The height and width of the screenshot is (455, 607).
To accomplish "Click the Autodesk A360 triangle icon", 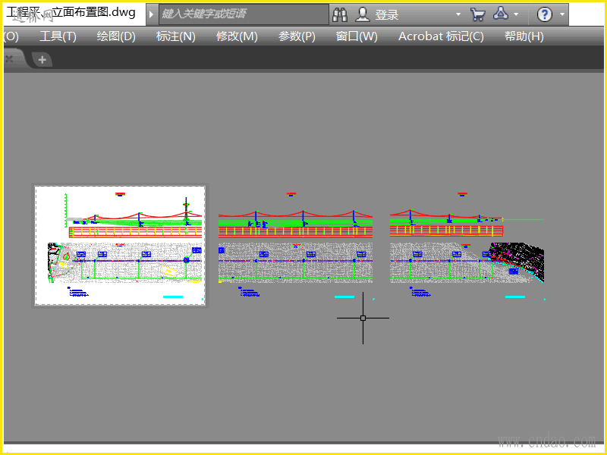I will [x=501, y=14].
